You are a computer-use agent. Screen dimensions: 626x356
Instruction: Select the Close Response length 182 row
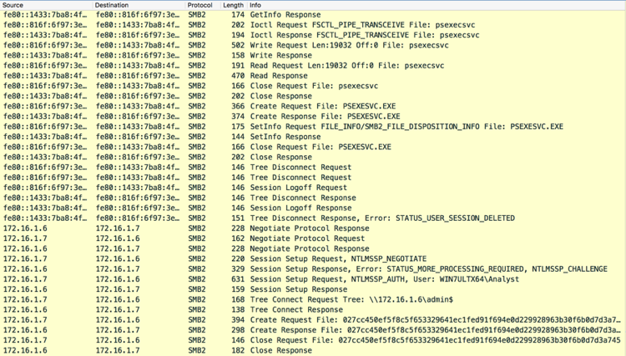pos(313,350)
